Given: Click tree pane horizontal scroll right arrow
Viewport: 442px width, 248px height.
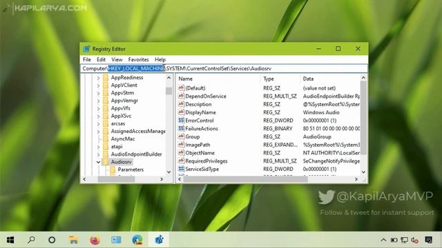Looking at the screenshot, I should coord(162,179).
